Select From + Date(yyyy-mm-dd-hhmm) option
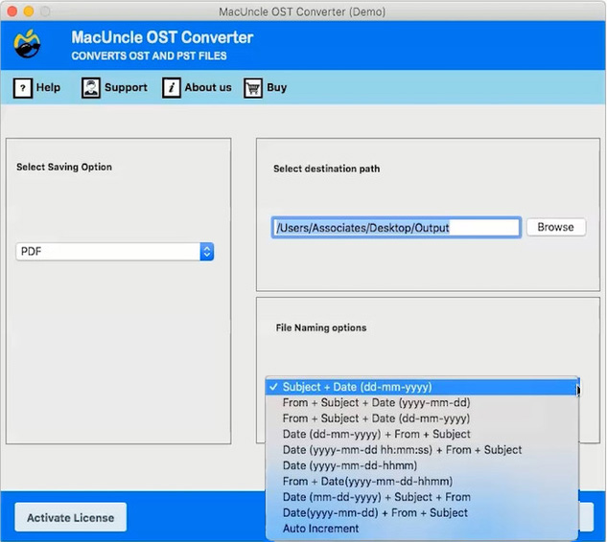The height and width of the screenshot is (542, 607). point(422,482)
